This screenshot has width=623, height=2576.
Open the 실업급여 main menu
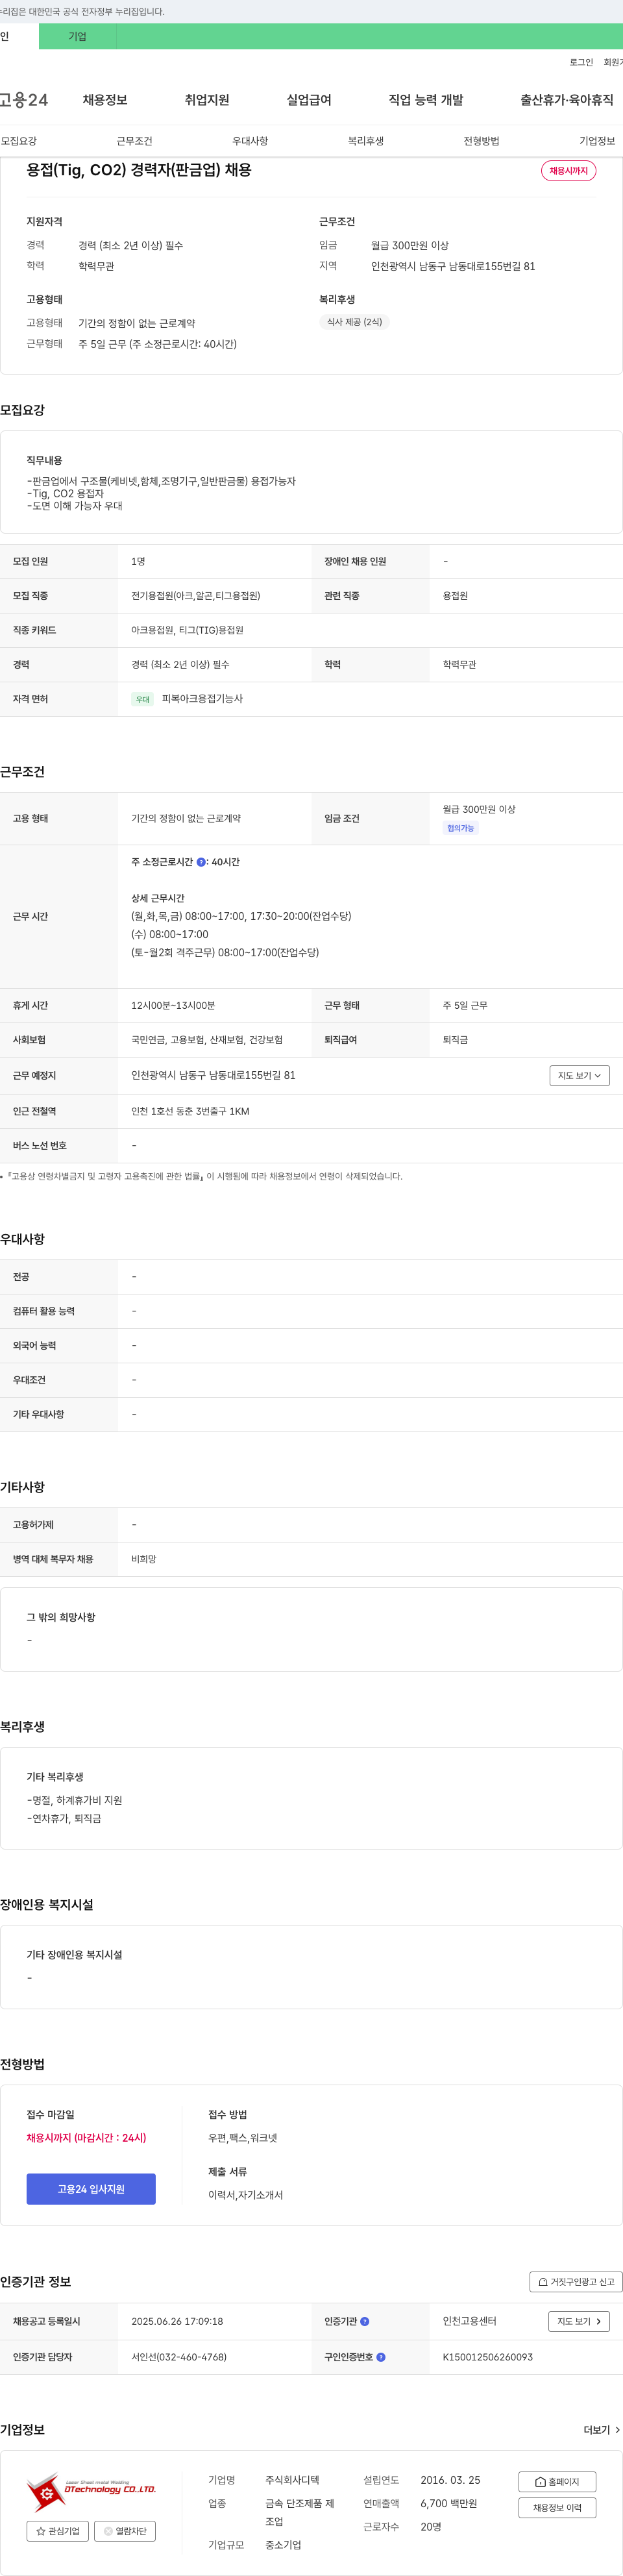coord(309,100)
